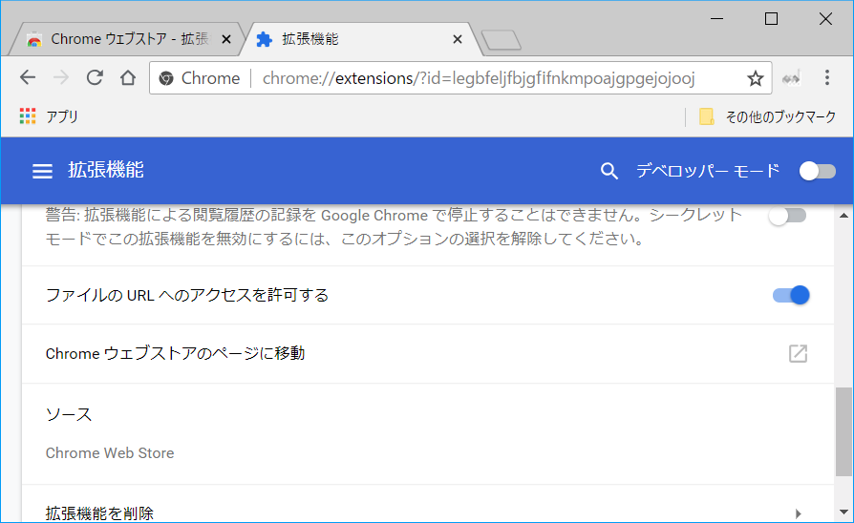Disable ファイルの URL へのアクセスを許可する switch
The width and height of the screenshot is (854, 523).
pyautogui.click(x=791, y=295)
